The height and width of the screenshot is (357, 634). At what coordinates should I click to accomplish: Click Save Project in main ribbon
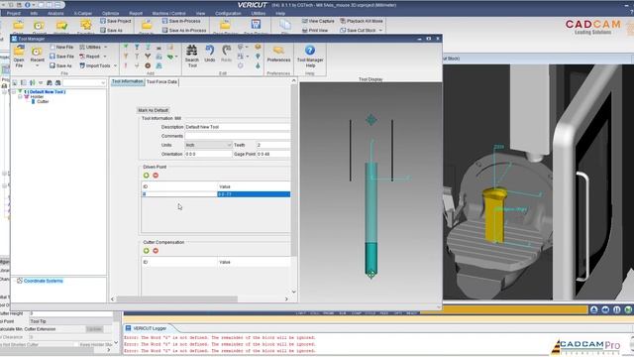tap(116, 21)
